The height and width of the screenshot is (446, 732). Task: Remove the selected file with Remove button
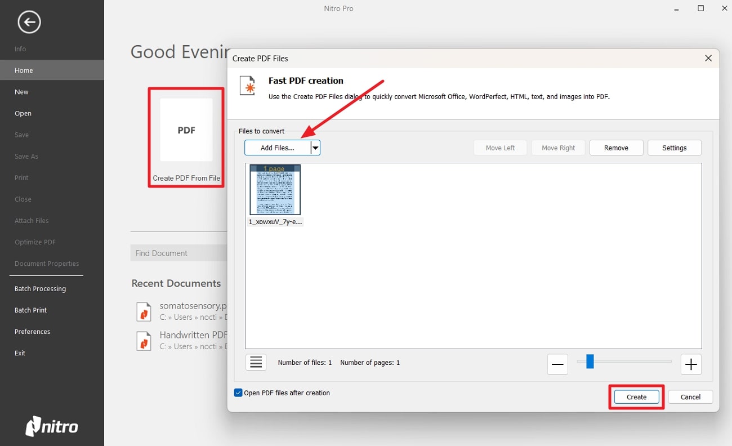tap(616, 148)
